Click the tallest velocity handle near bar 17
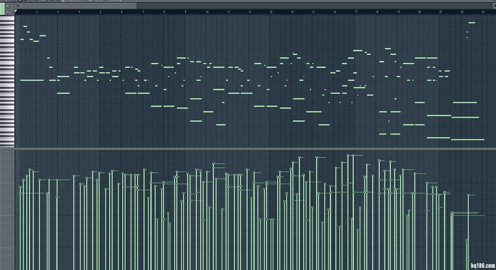Screen dimensions: 496x270 [348, 156]
